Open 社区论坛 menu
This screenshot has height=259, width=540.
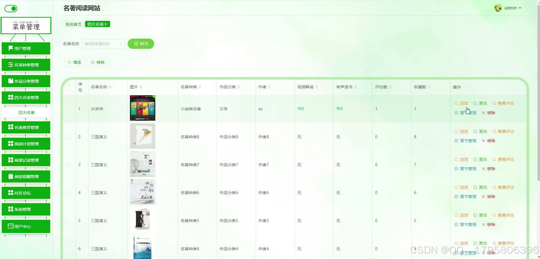(26, 193)
